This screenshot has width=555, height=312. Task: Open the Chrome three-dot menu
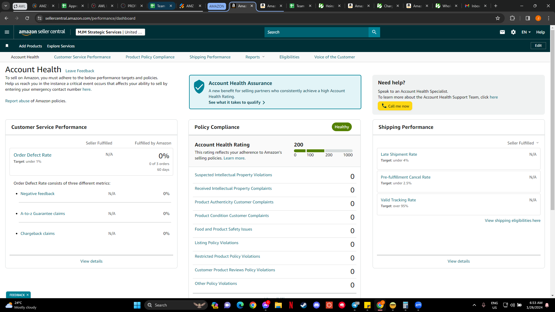[549, 18]
